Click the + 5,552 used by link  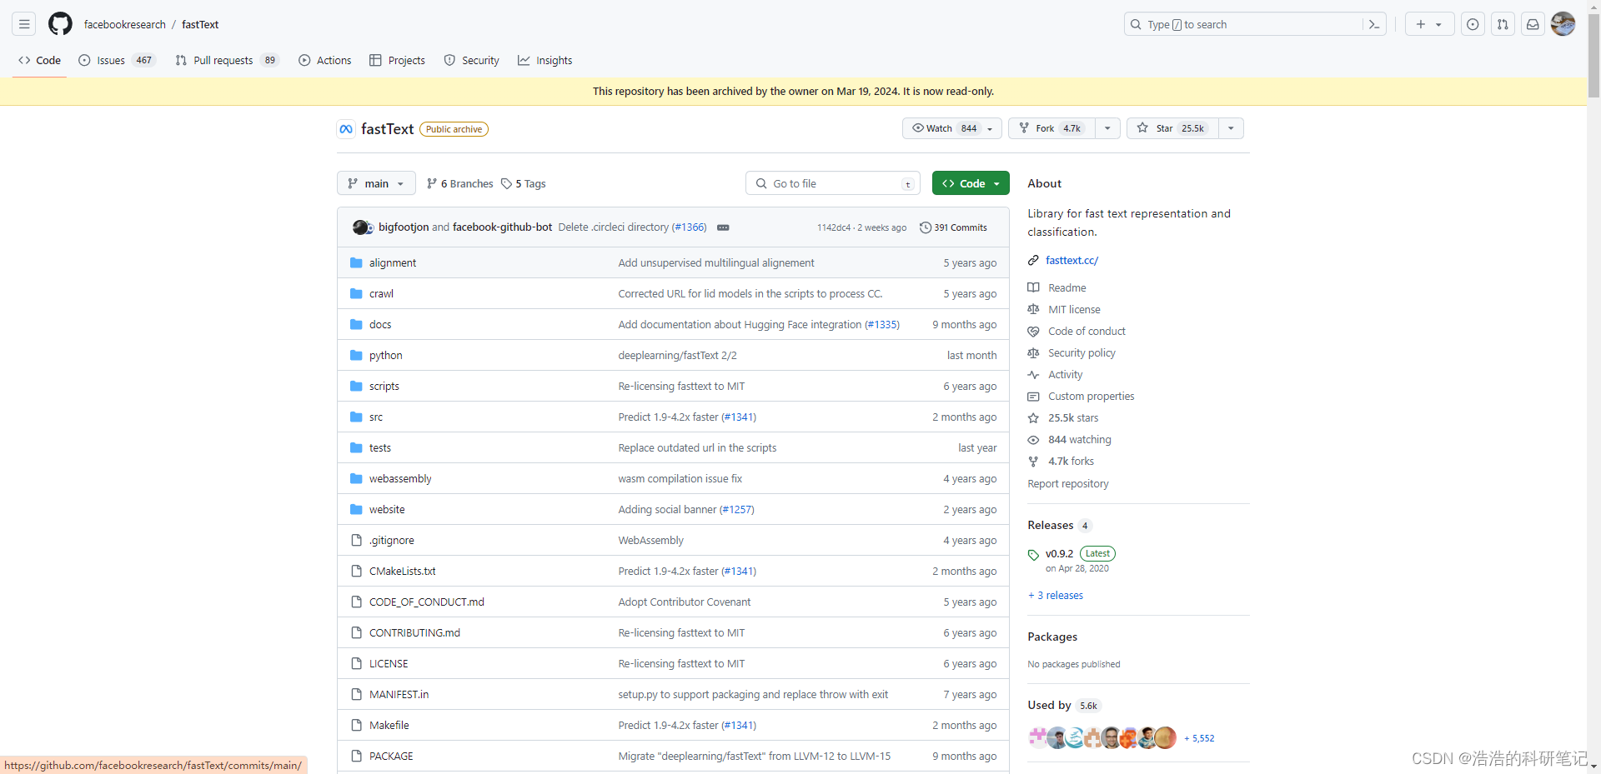coord(1199,738)
